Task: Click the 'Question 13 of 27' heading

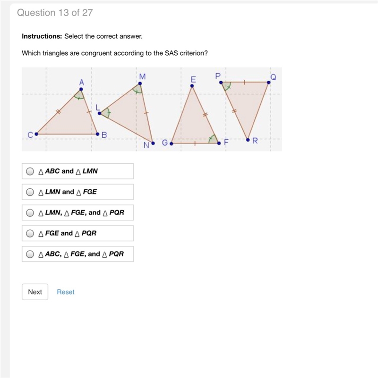Action: click(55, 13)
